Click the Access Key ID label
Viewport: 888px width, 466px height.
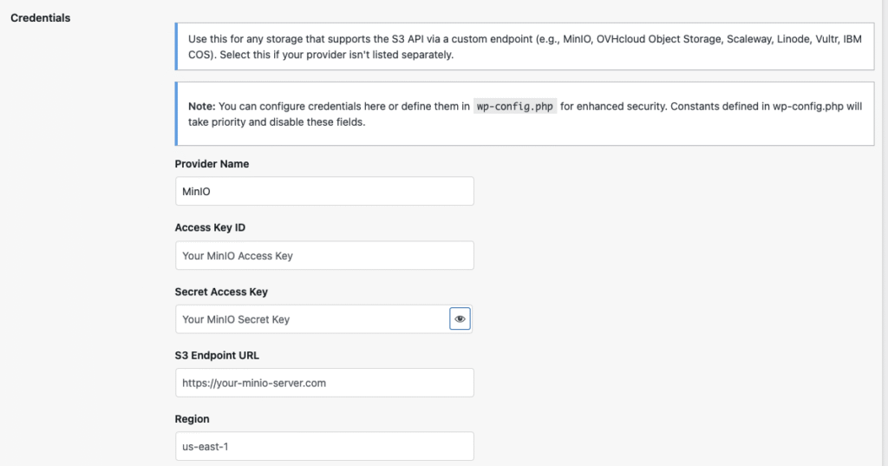pyautogui.click(x=210, y=227)
